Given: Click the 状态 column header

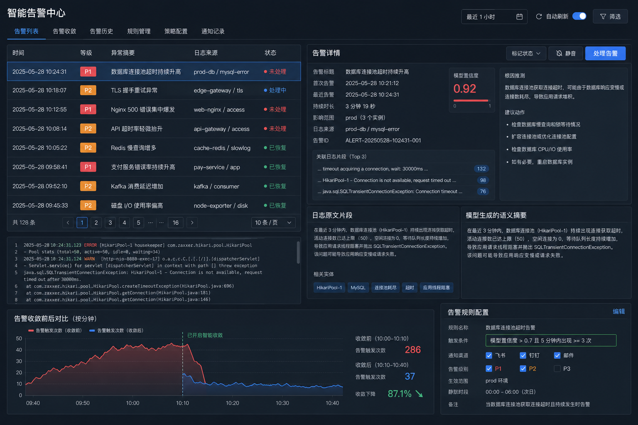Looking at the screenshot, I should (270, 53).
